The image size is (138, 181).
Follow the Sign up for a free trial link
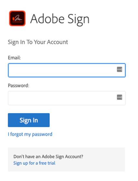click(34, 163)
